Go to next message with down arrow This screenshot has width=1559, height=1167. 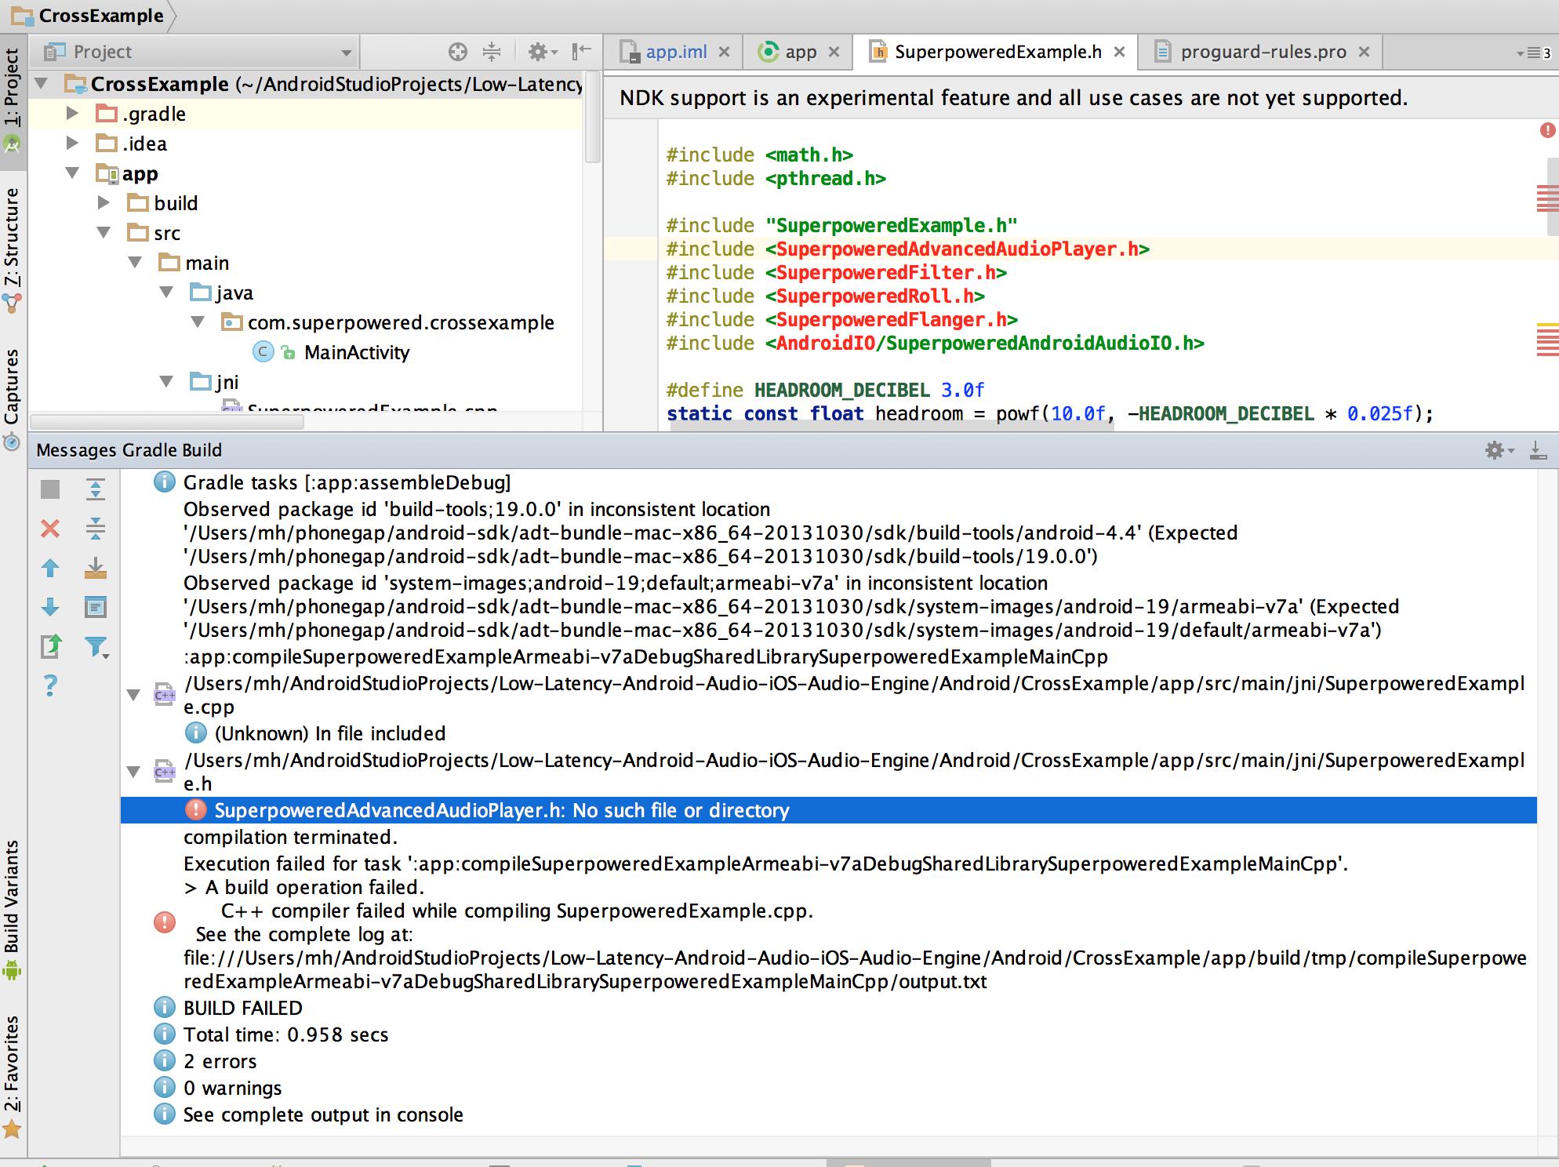pos(50,607)
